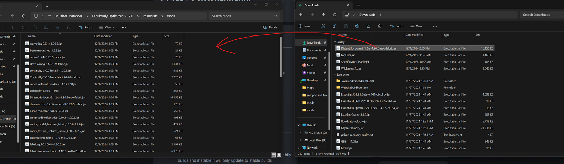
Task: Click Fabulously Optimized 5.12.0 breadcrumb
Action: [x=112, y=16]
